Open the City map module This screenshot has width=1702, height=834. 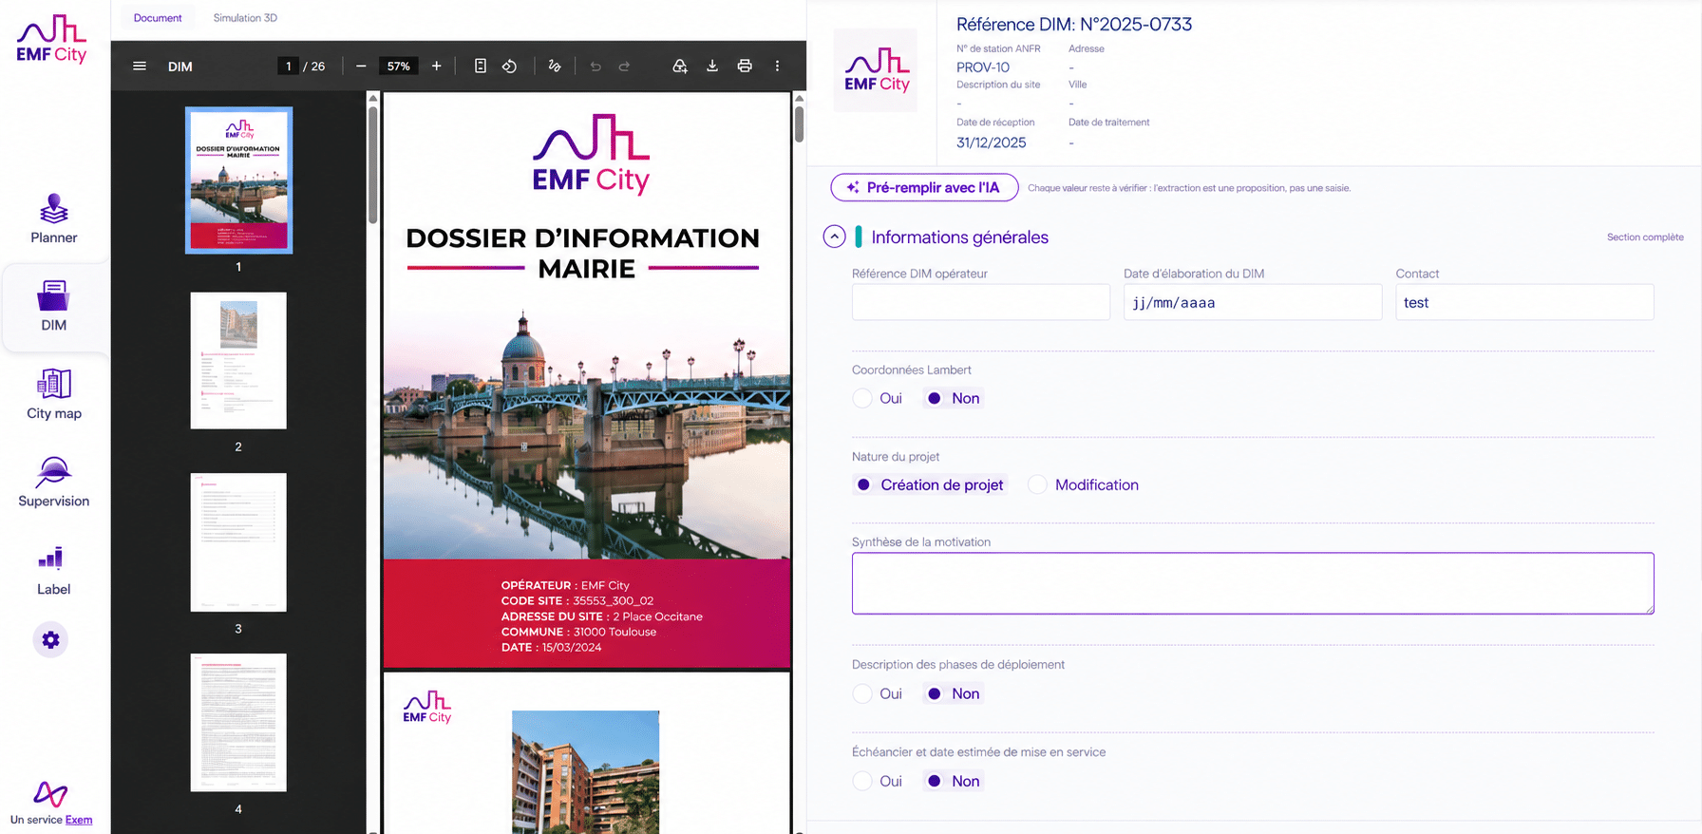54,394
